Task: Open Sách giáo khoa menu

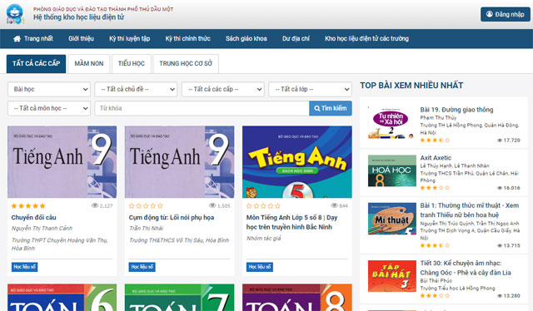Action: click(x=247, y=39)
